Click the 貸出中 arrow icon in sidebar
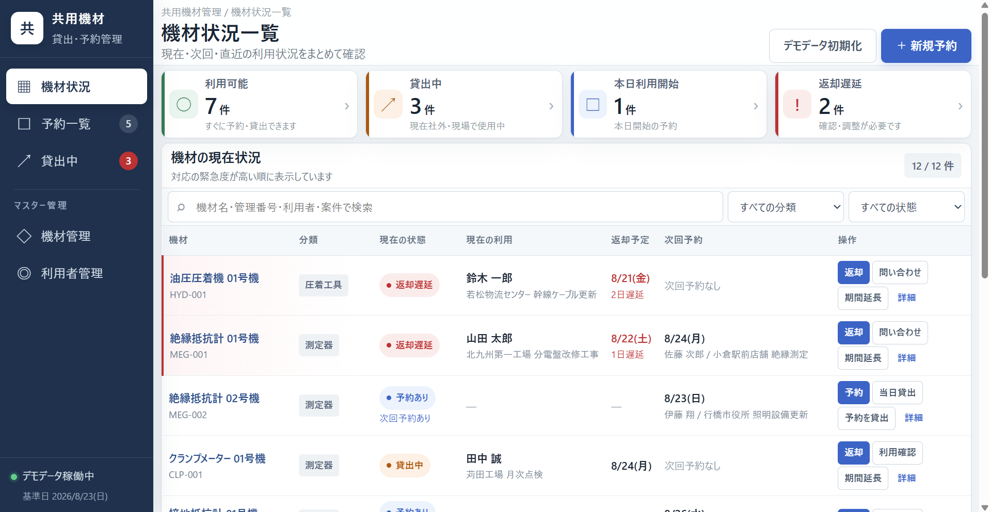 24,161
